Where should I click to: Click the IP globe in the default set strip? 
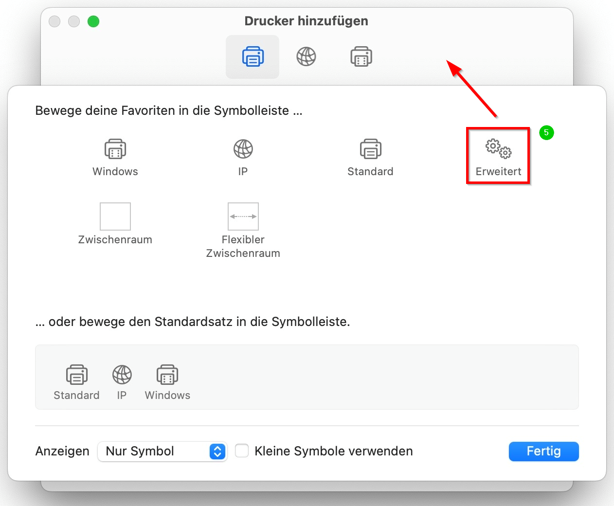122,375
